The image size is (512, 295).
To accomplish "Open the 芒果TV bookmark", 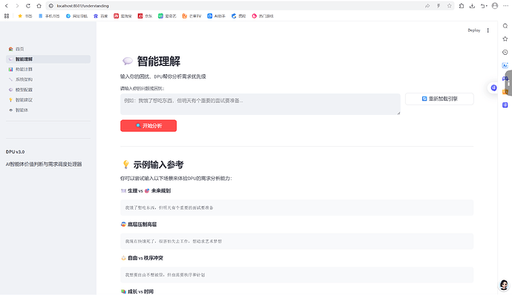I will pyautogui.click(x=191, y=16).
